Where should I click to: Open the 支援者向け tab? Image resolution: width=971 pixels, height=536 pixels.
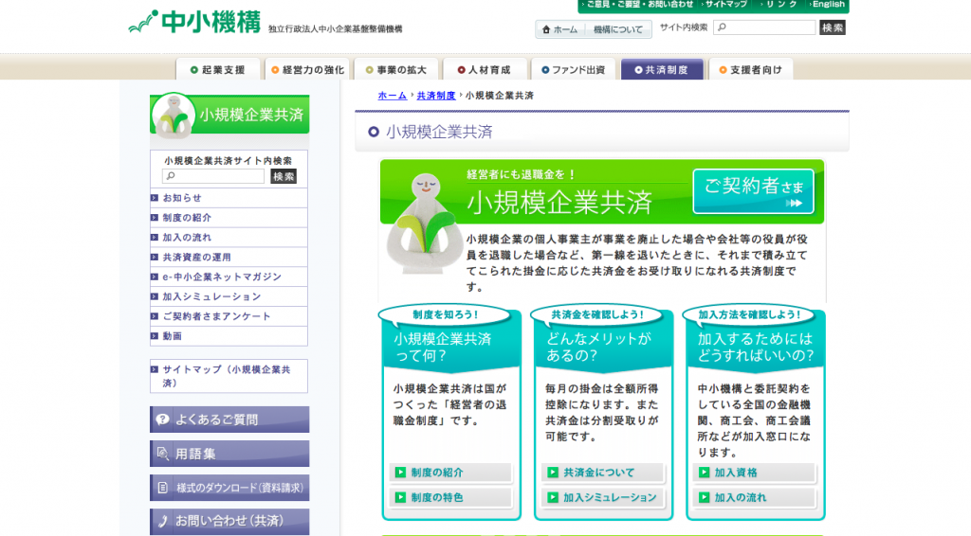pyautogui.click(x=751, y=69)
